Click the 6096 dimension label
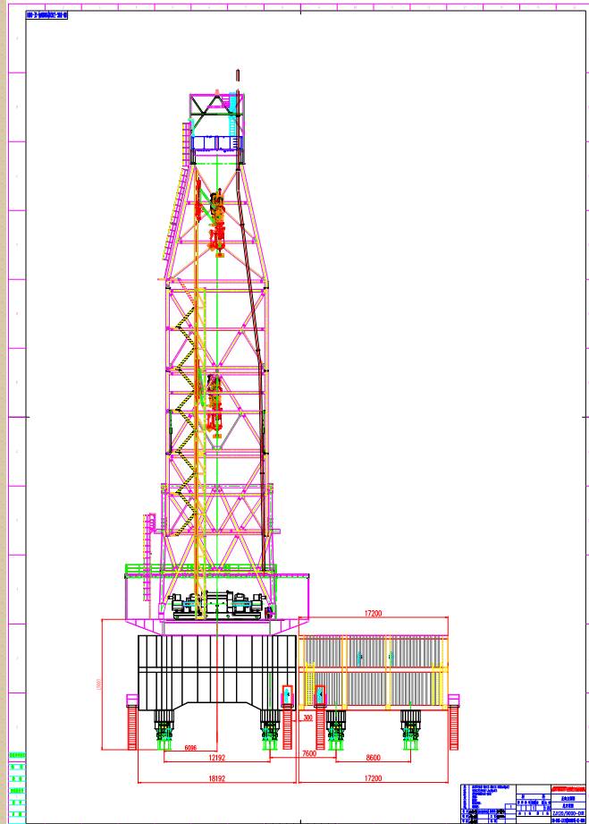The width and height of the screenshot is (589, 824). click(189, 744)
